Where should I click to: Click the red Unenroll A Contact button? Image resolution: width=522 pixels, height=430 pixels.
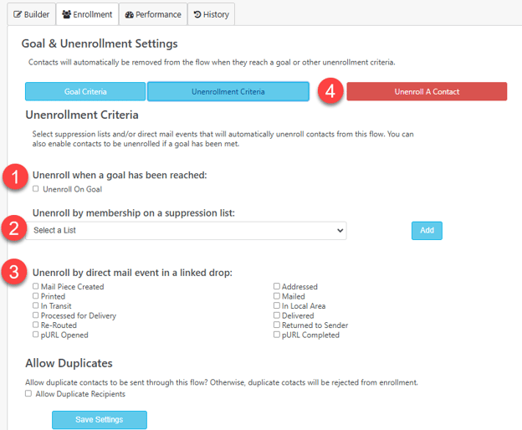point(427,91)
